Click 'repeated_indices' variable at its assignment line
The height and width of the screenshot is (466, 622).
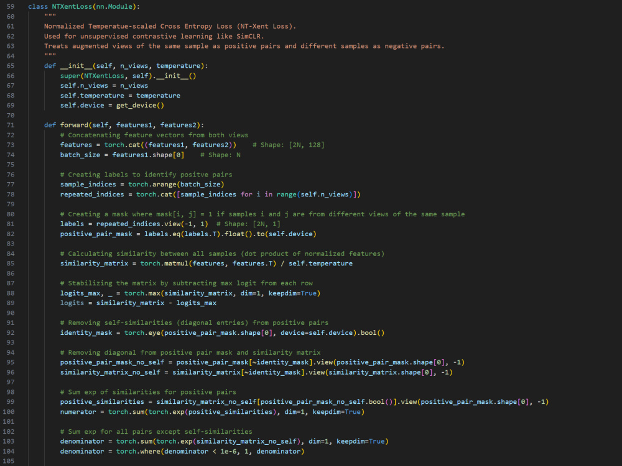[x=92, y=194]
